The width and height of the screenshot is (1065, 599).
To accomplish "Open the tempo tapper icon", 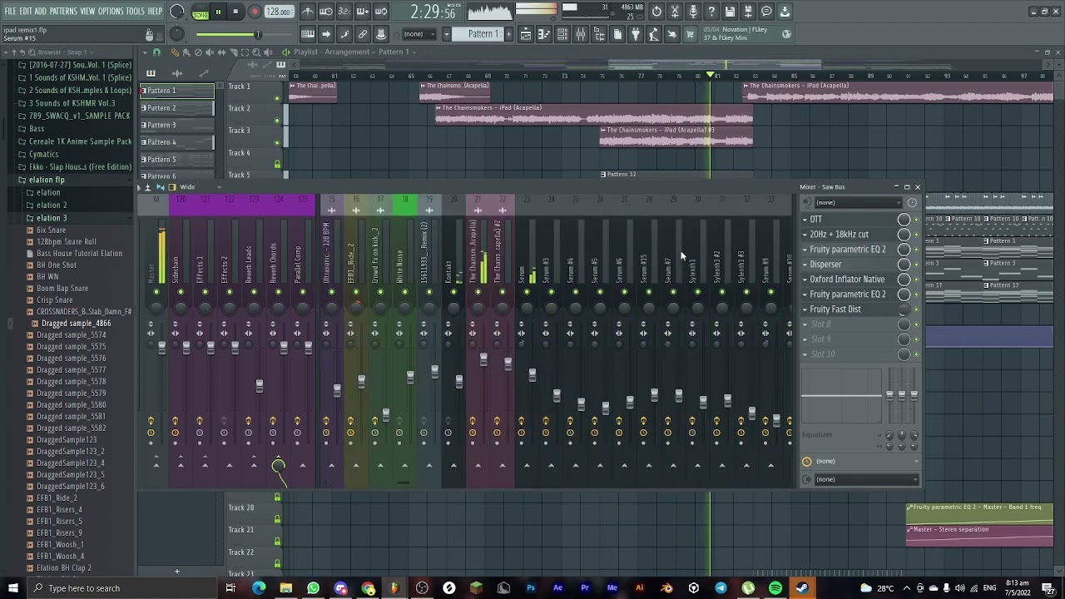I will click(x=654, y=34).
